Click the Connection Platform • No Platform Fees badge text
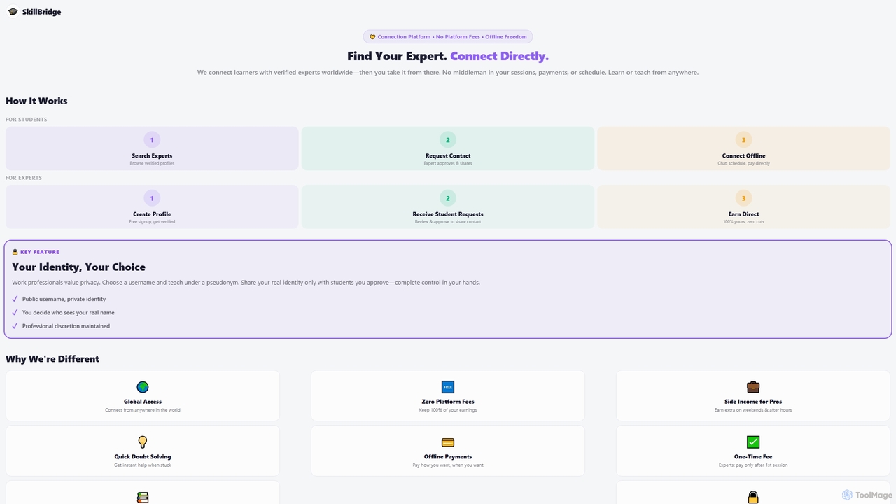The height and width of the screenshot is (504, 896). click(452, 37)
